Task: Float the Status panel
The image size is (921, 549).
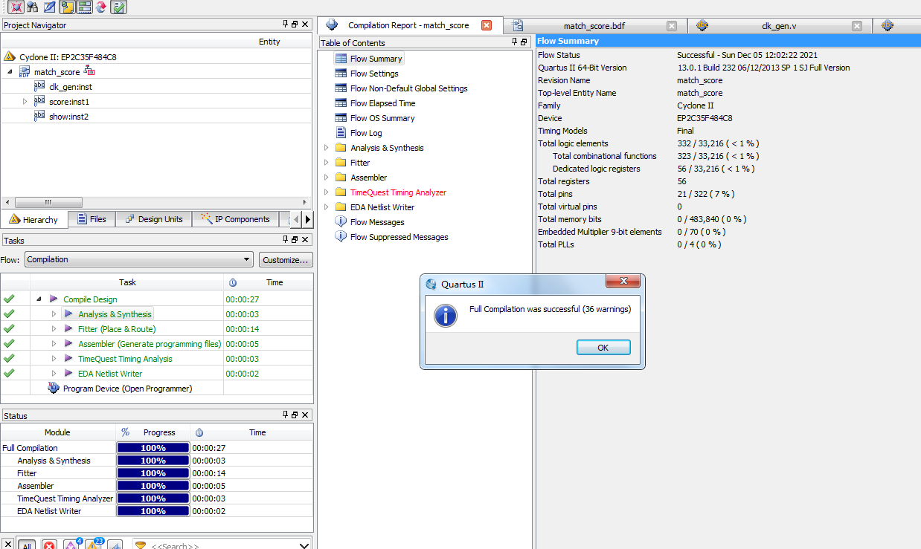Action: point(295,415)
